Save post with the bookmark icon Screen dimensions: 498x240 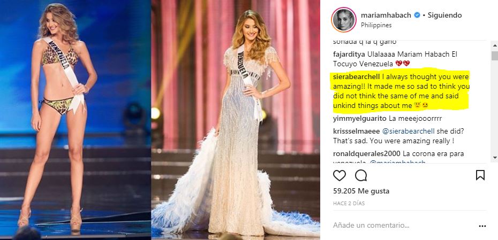tap(480, 175)
